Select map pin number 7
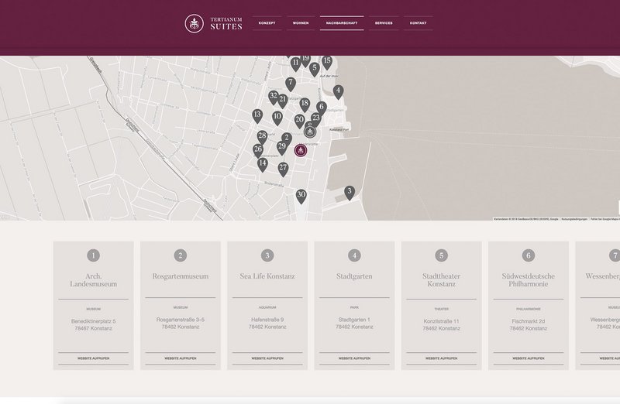Image resolution: width=620 pixels, height=404 pixels. click(291, 84)
